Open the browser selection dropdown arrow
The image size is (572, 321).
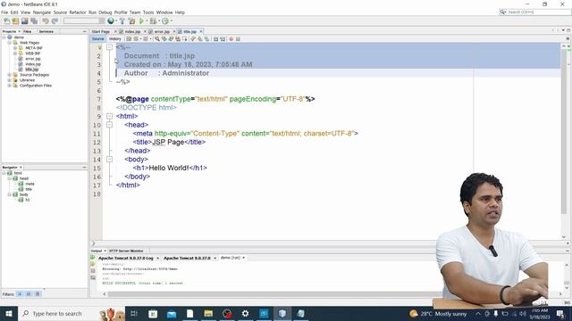click(115, 21)
